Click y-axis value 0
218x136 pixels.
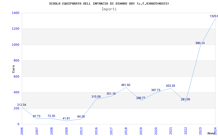pyautogui.click(x=18, y=124)
